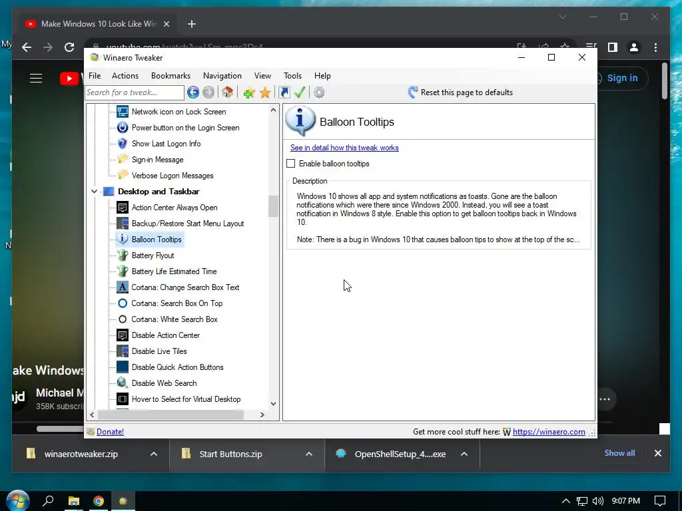Open bookmarks with the gold star icon
This screenshot has width=682, height=511.
click(265, 92)
